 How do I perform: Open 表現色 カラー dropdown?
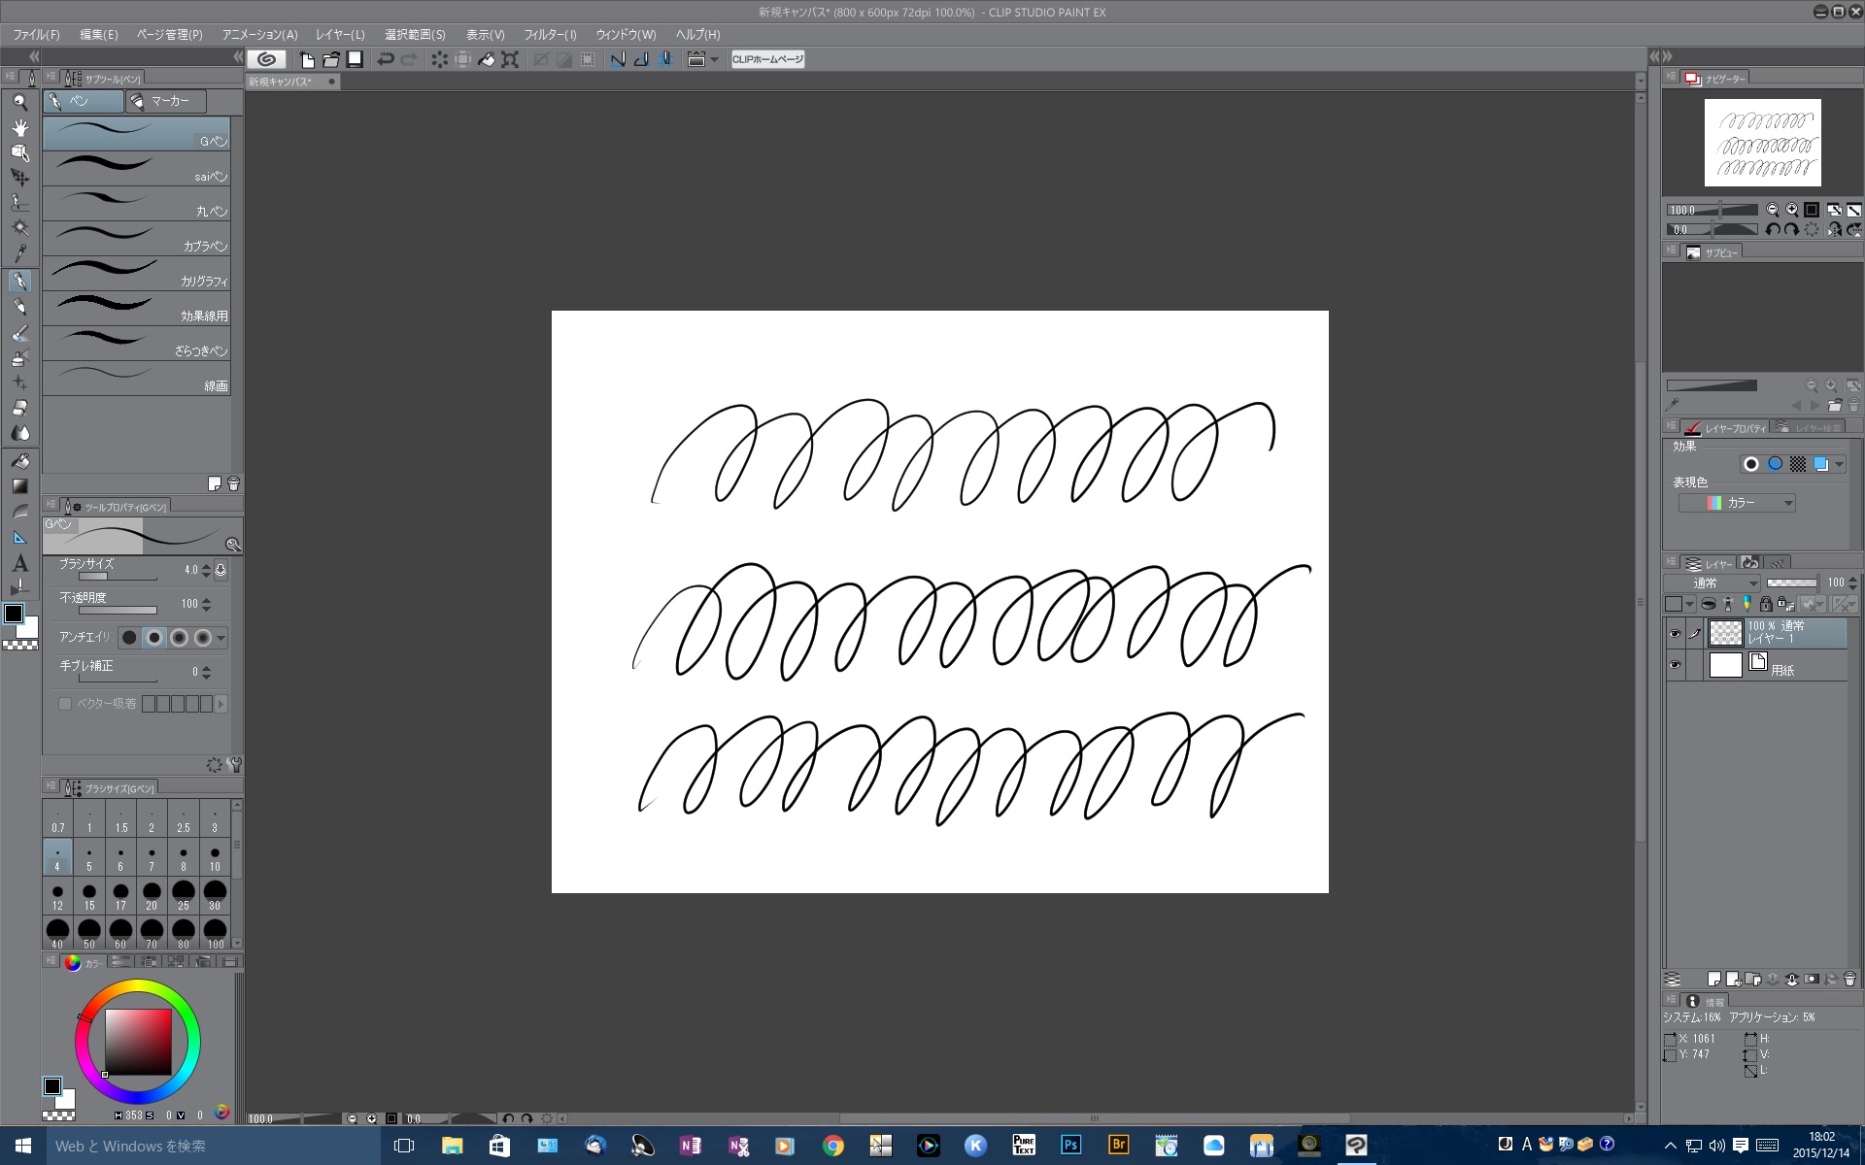(x=1737, y=503)
